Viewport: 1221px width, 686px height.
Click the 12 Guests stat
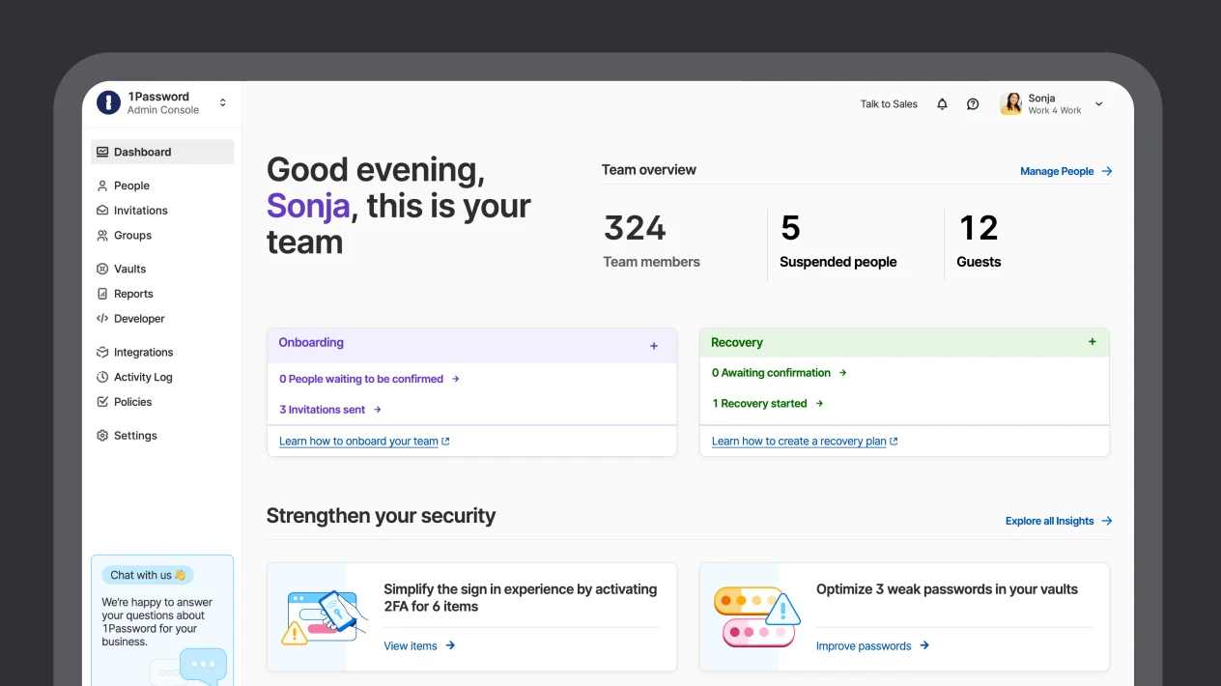pyautogui.click(x=980, y=242)
